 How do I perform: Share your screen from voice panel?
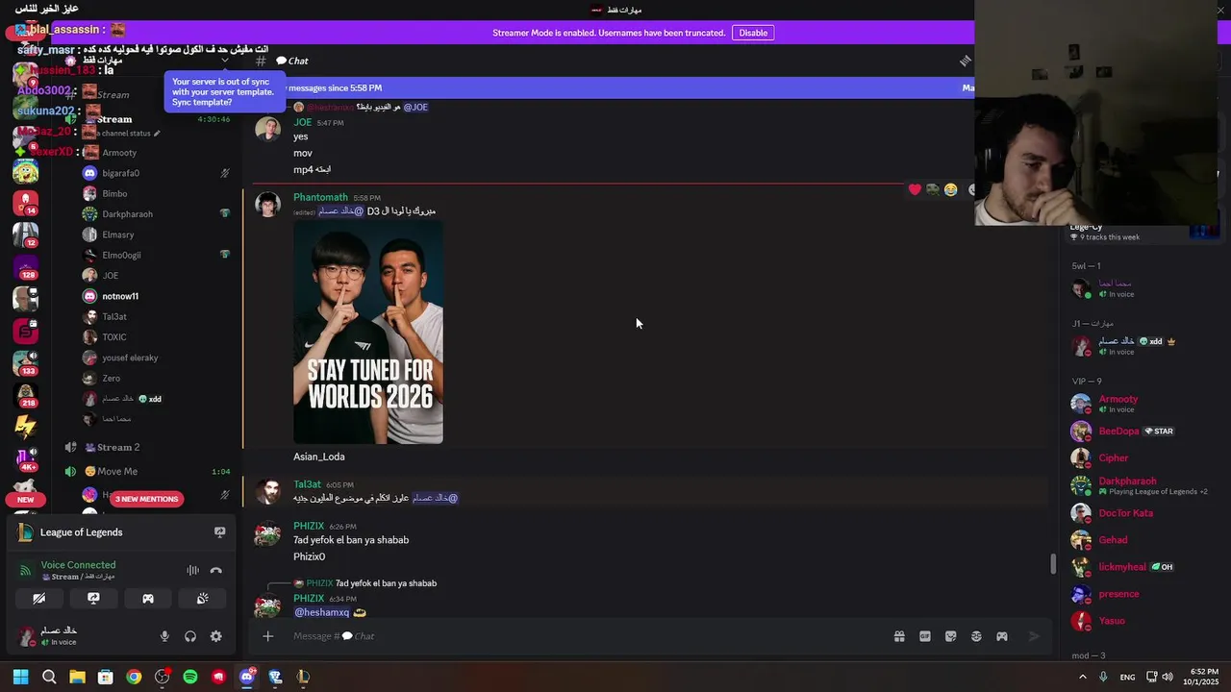[x=93, y=598]
